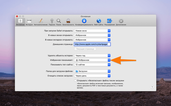Click the help question mark button
Image resolution: width=171 pixels, height=106 pixels.
pos(152,87)
